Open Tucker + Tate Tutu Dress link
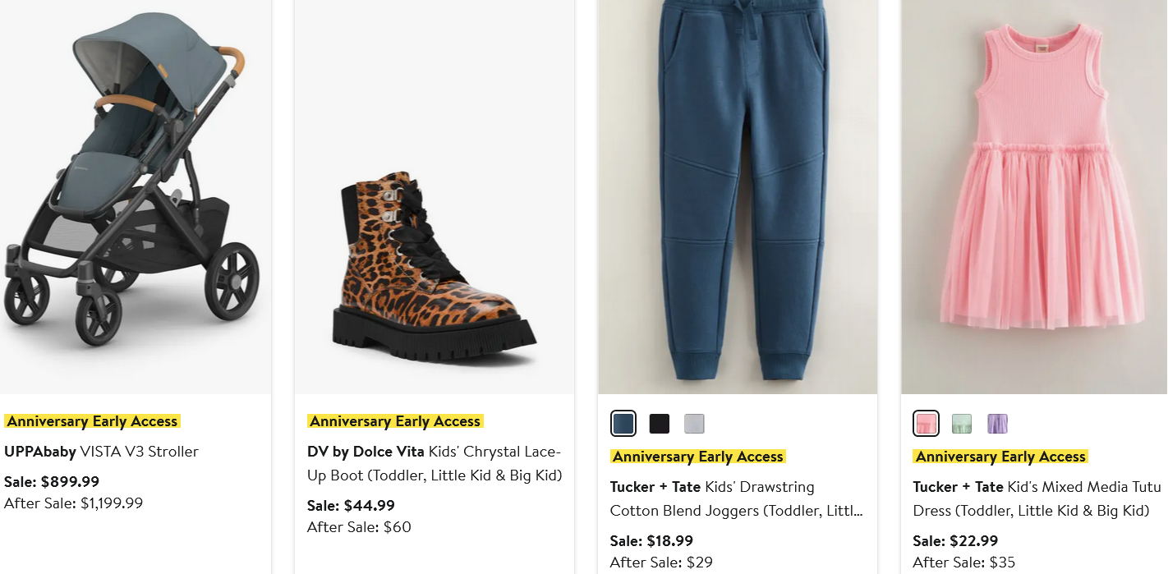The width and height of the screenshot is (1168, 574). pos(1031,498)
